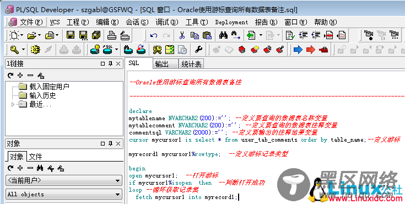This screenshot has height=204, width=405.
Task: Click the word declare in the editor
Action: click(141, 111)
